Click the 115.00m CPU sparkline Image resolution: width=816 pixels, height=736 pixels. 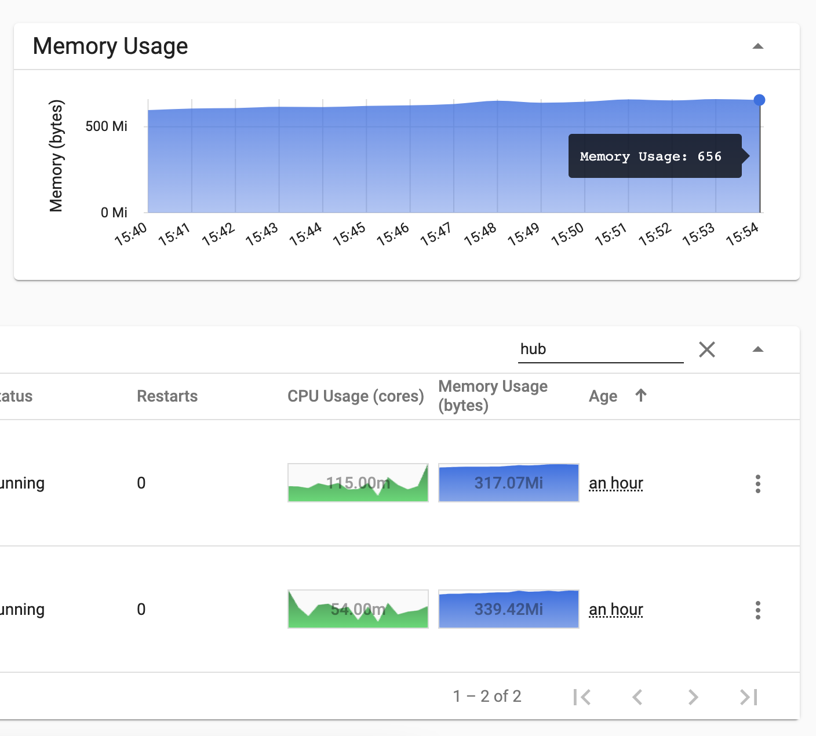click(x=358, y=483)
